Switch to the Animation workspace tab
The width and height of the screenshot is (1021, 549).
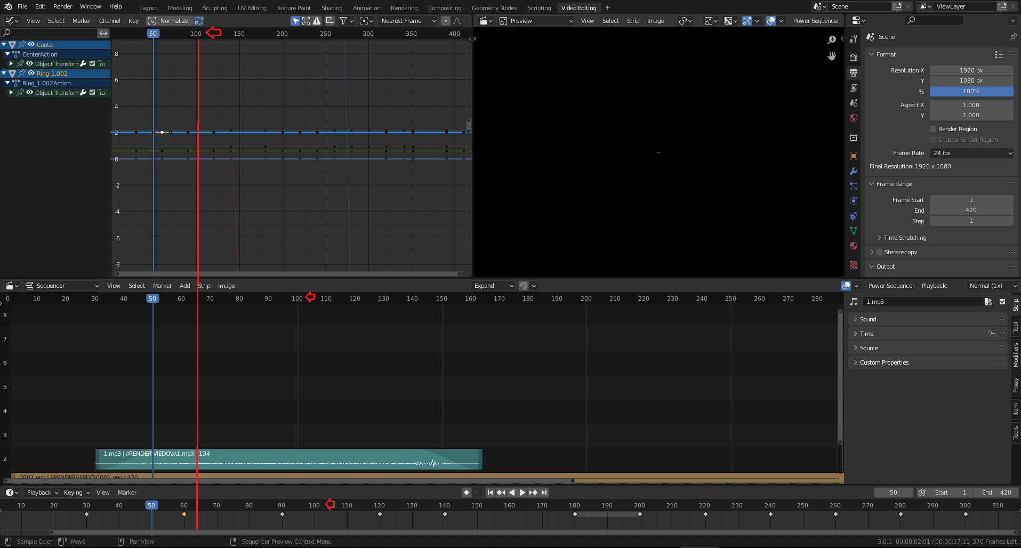(367, 8)
